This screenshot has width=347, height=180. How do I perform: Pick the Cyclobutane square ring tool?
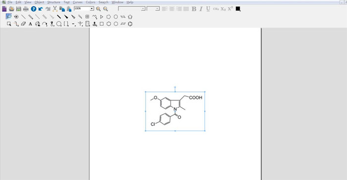tap(102, 24)
